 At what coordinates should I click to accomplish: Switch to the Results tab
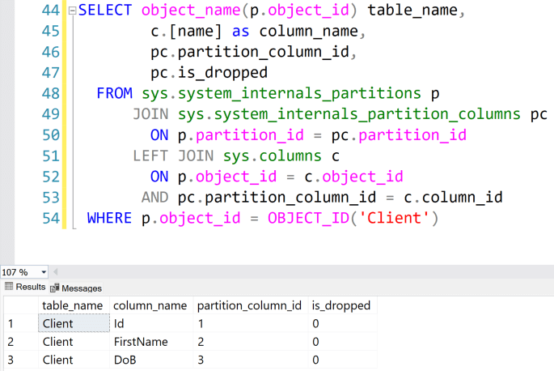25,287
